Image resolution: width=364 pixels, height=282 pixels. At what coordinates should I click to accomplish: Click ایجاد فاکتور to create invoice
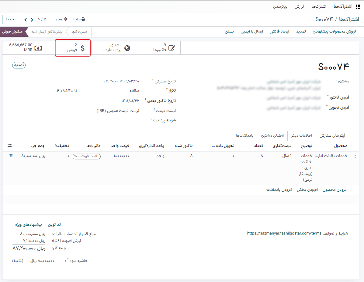tap(279, 31)
